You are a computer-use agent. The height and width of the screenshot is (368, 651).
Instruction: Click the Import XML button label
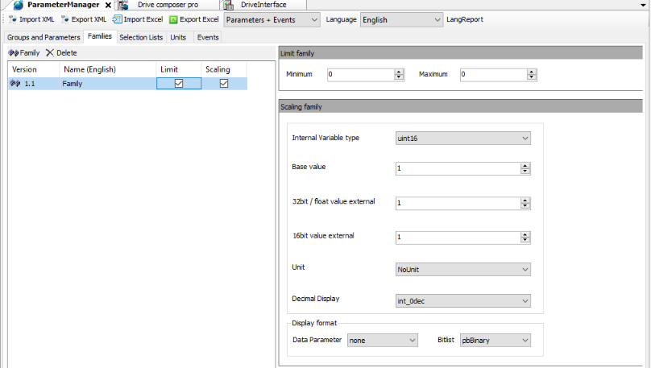coord(36,19)
